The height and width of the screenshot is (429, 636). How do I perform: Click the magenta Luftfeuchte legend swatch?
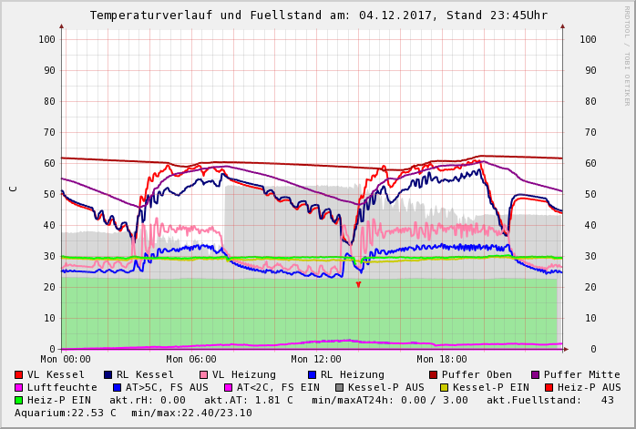click(19, 387)
